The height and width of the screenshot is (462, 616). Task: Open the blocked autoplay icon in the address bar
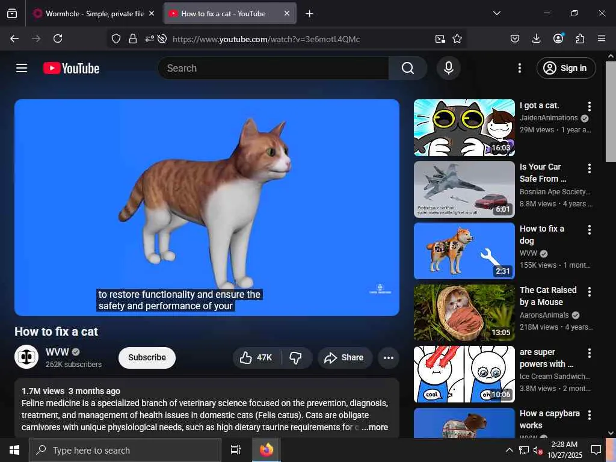162,38
